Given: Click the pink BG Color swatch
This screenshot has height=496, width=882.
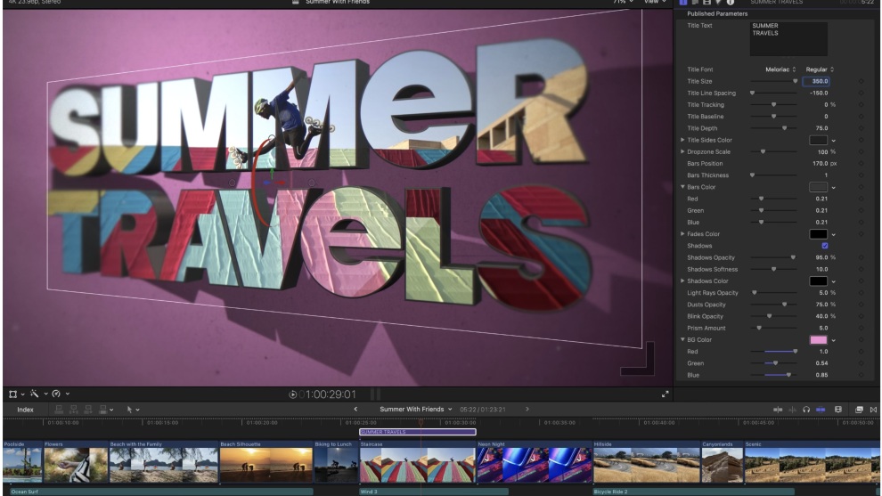Looking at the screenshot, I should click(818, 339).
